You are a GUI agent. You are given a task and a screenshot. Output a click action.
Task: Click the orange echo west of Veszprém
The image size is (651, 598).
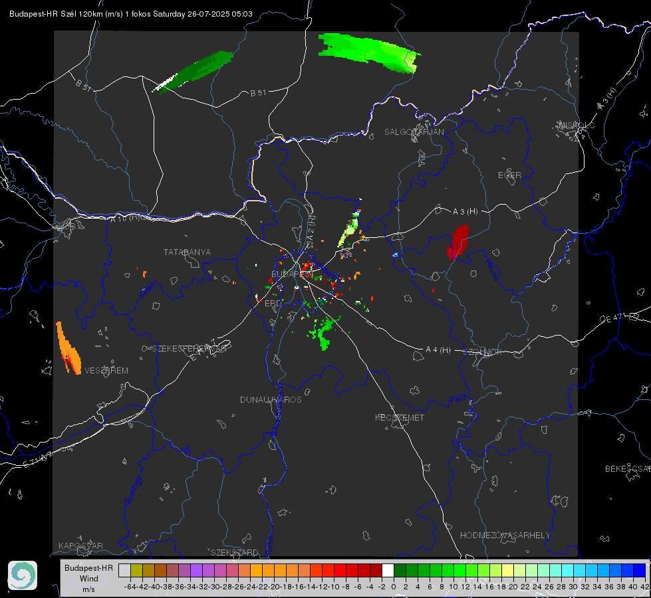coord(68,349)
